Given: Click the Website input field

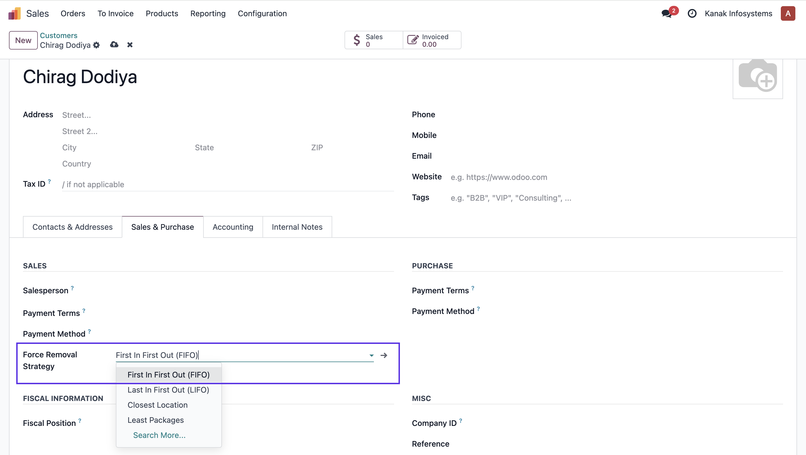Looking at the screenshot, I should [616, 177].
